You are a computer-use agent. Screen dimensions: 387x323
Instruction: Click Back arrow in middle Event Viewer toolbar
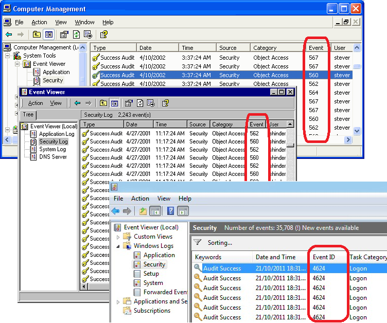[78, 103]
